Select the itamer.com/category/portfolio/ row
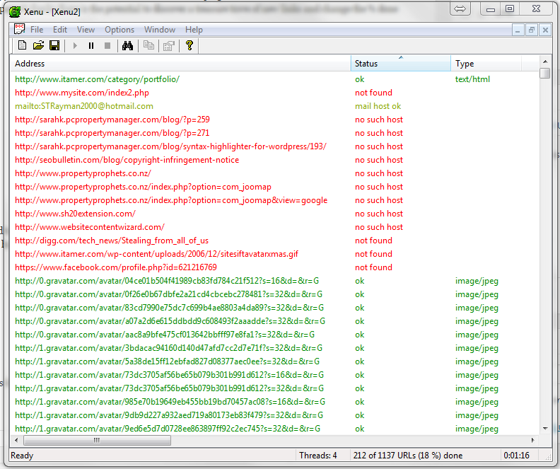Image resolution: width=560 pixels, height=469 pixels. tap(274, 79)
